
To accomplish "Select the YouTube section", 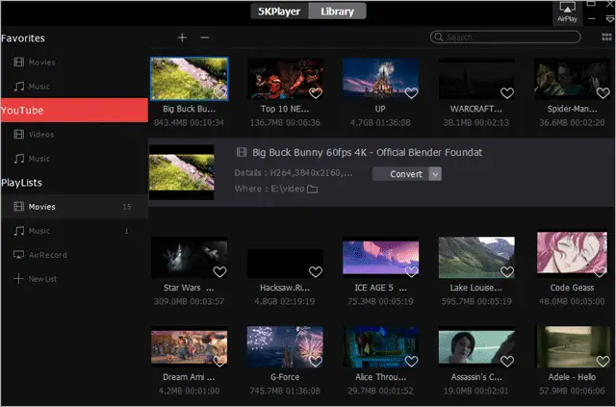I will 74,111.
